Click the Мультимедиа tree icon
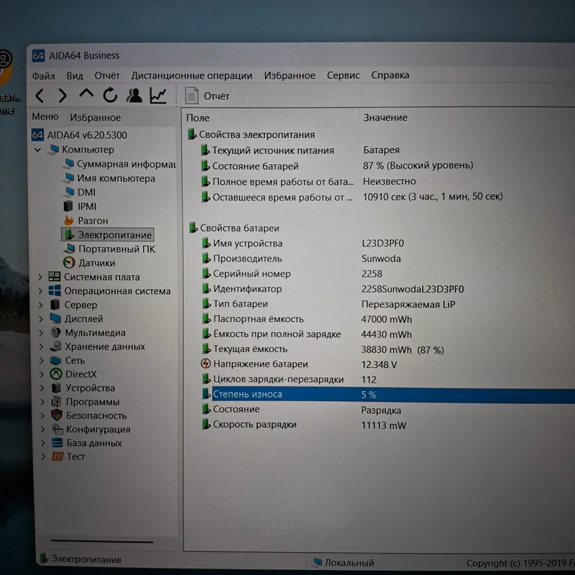Viewport: 575px width, 575px height. point(56,333)
